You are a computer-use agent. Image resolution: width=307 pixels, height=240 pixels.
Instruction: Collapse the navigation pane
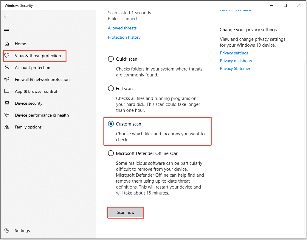pos(7,29)
